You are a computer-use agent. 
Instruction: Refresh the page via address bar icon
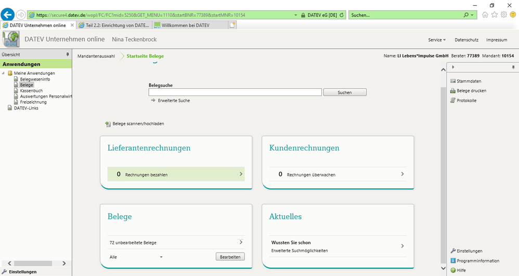tap(342, 15)
